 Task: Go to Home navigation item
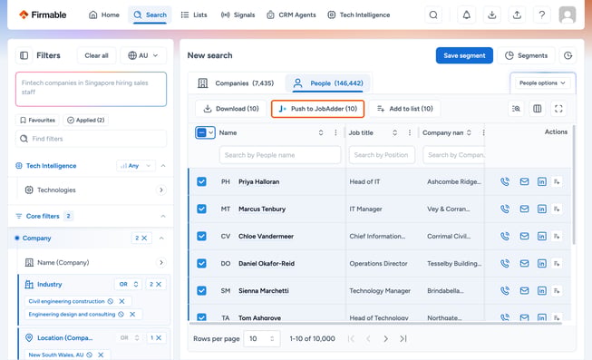coord(104,15)
